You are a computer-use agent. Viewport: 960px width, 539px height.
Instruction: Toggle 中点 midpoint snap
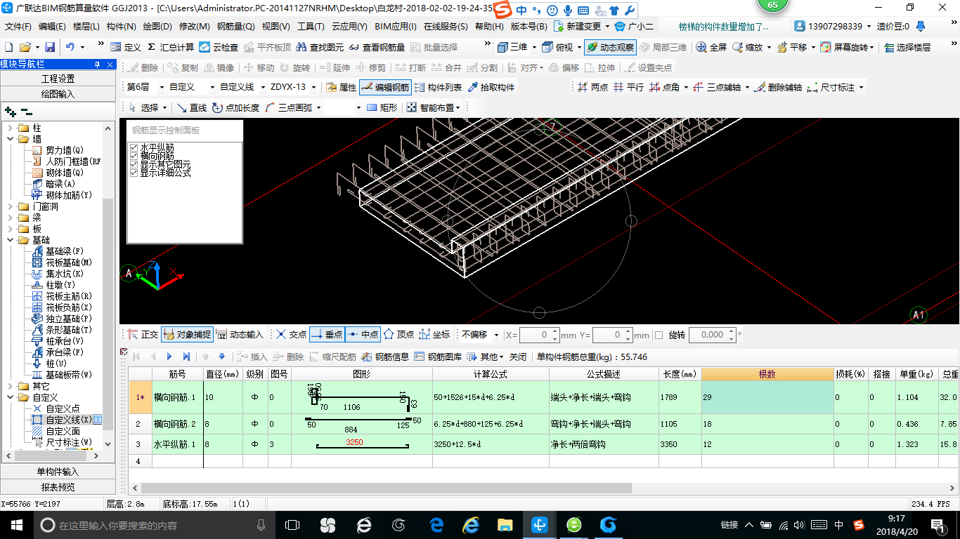pos(363,335)
